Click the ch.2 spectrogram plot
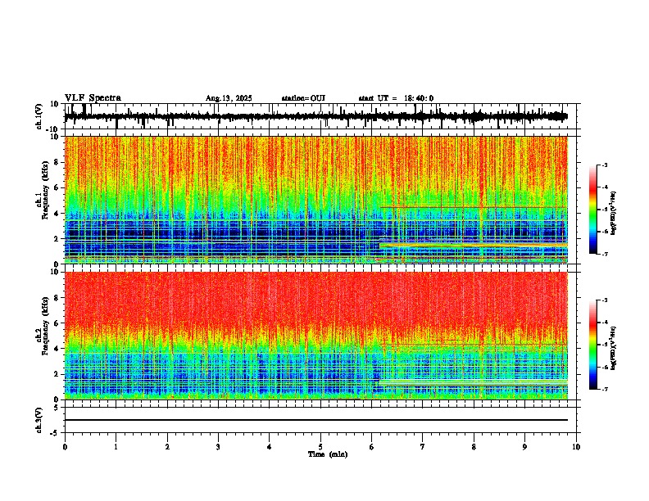 coord(316,336)
